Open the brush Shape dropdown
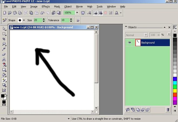Screen dimensions: 178x122 (x=24, y=20)
